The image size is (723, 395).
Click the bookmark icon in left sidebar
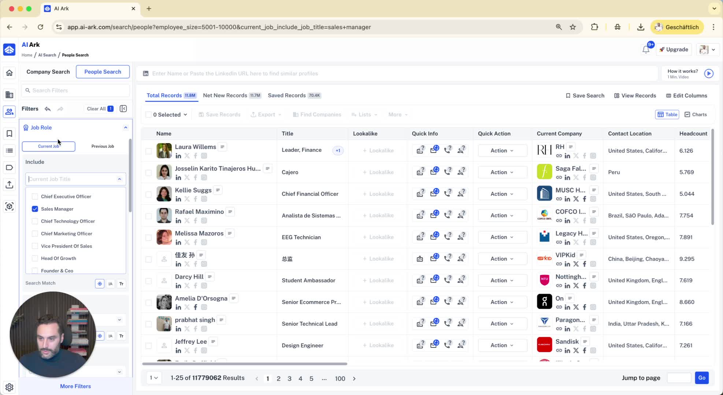10,133
